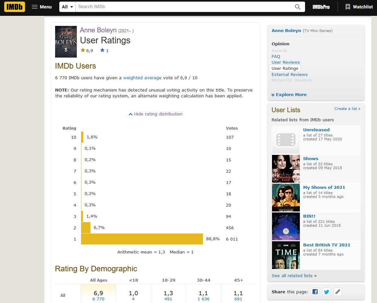The image size is (377, 303).
Task: Collapse via Hide rating distribution
Action: [156, 114]
